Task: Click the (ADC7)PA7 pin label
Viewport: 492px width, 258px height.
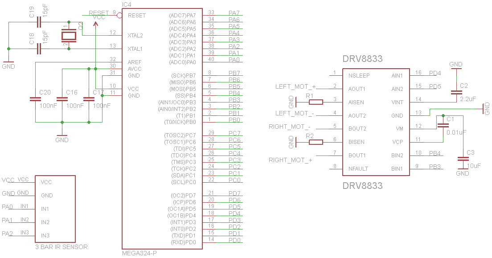Action: [182, 16]
